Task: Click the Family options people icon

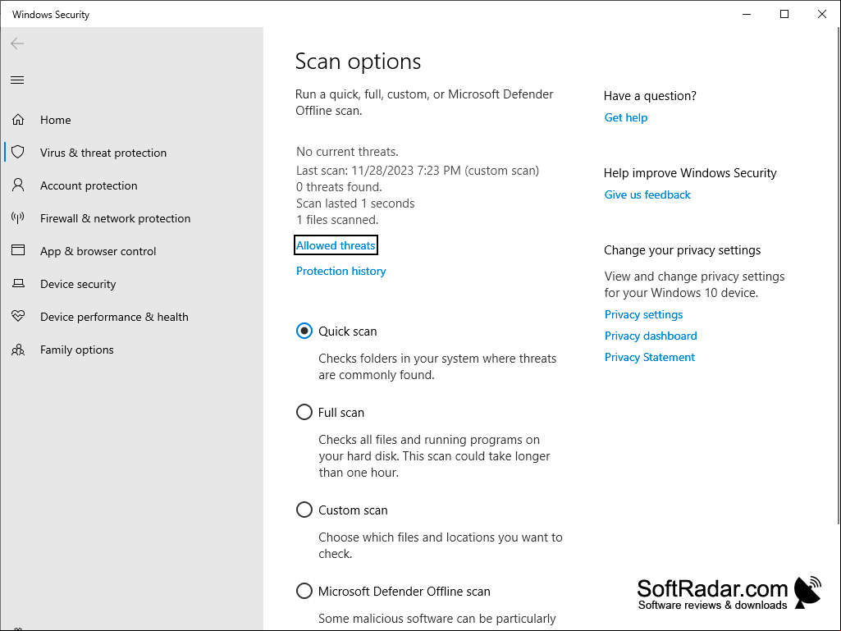Action: 18,350
